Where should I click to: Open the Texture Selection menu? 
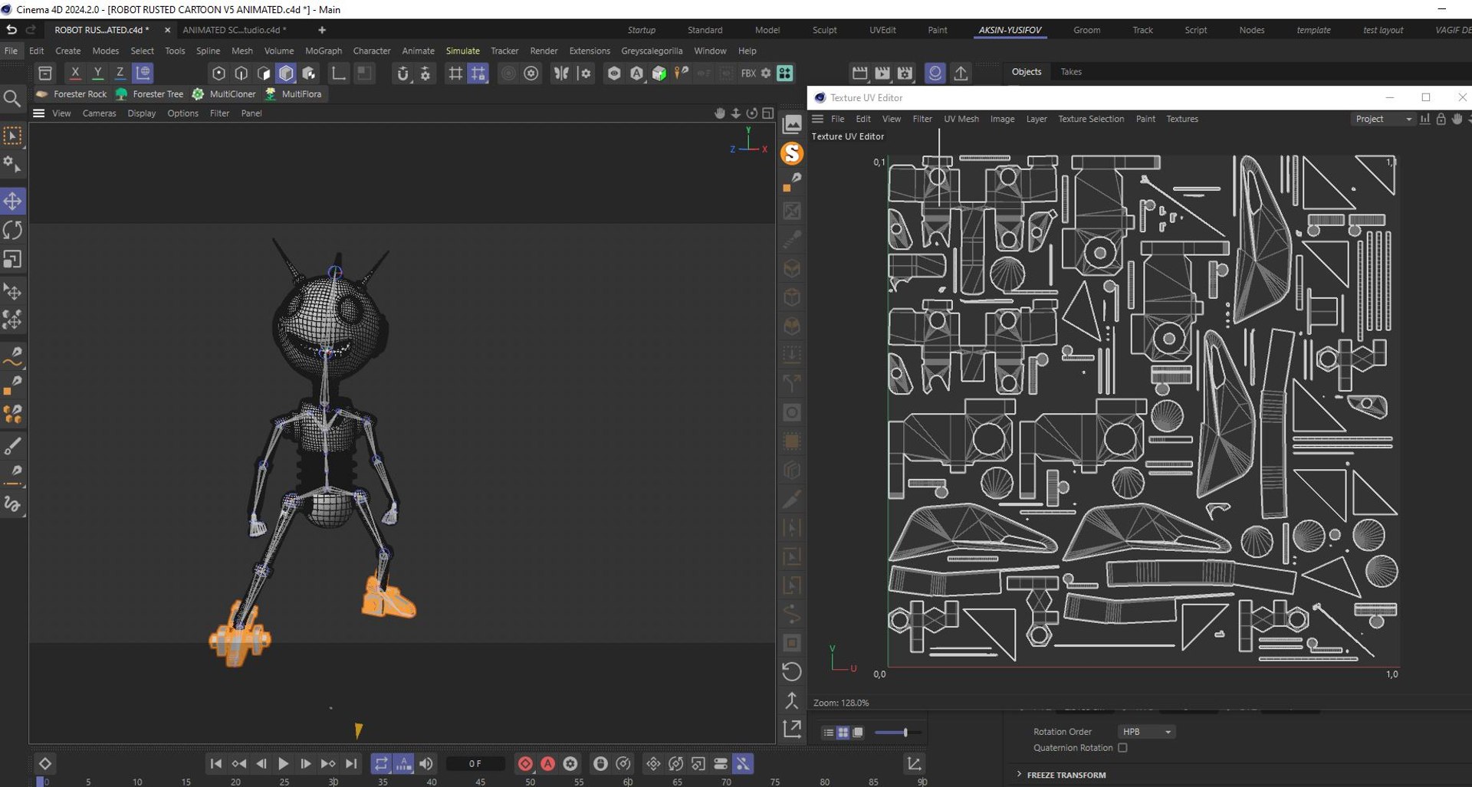1091,119
